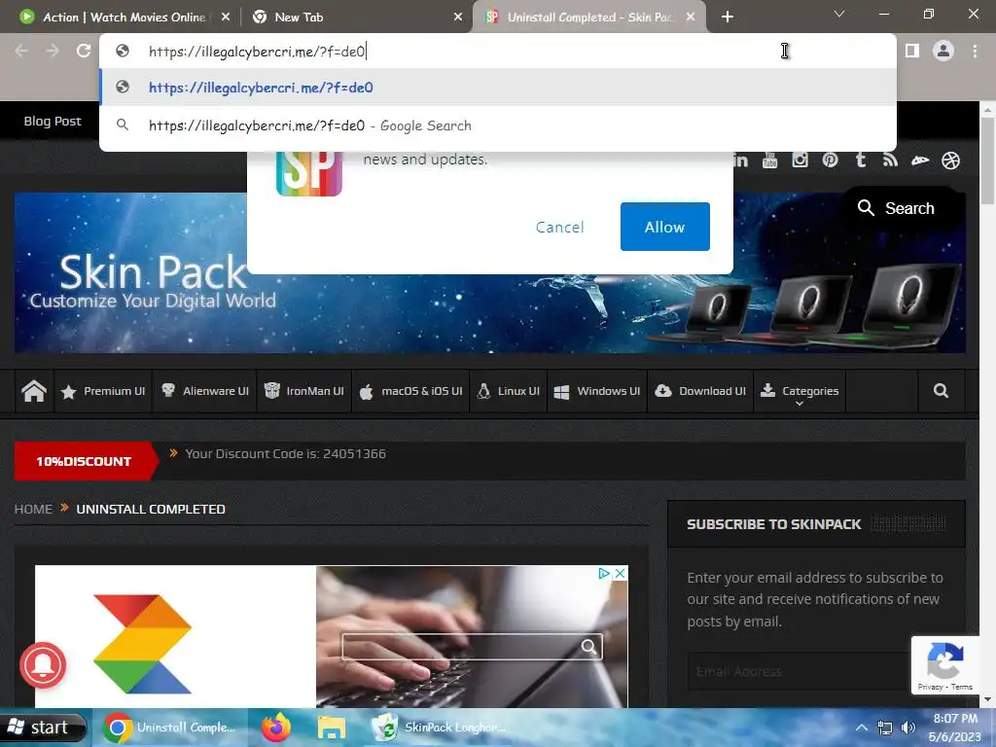Click the AdChoices triangle icon

click(x=603, y=574)
